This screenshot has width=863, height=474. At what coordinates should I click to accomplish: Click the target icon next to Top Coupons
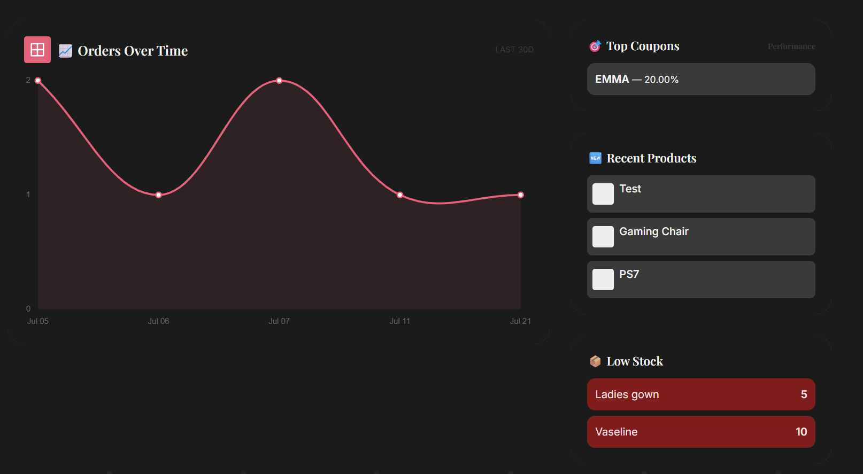[x=595, y=46]
